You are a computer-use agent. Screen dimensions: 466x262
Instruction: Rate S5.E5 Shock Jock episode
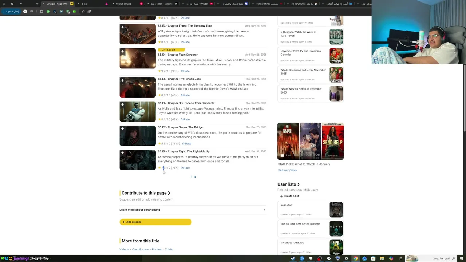coord(185,95)
